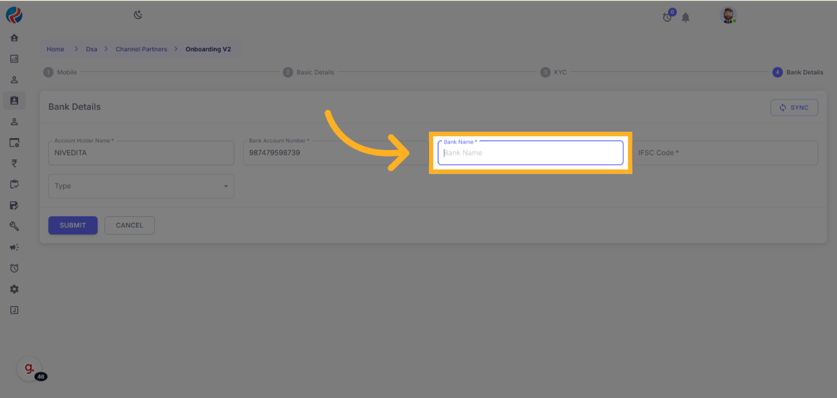
Task: Open the Type dropdown
Action: coord(141,186)
